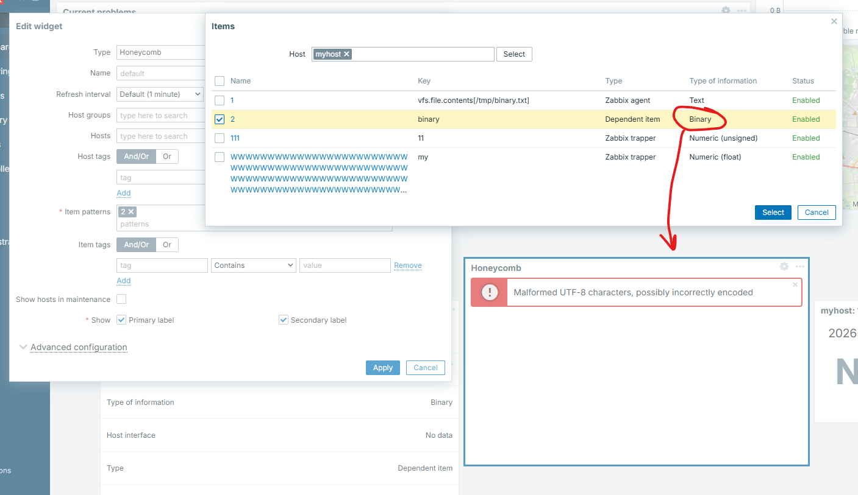The image size is (858, 495).
Task: Remove item pattern 2 from Item patterns
Action: (131, 212)
